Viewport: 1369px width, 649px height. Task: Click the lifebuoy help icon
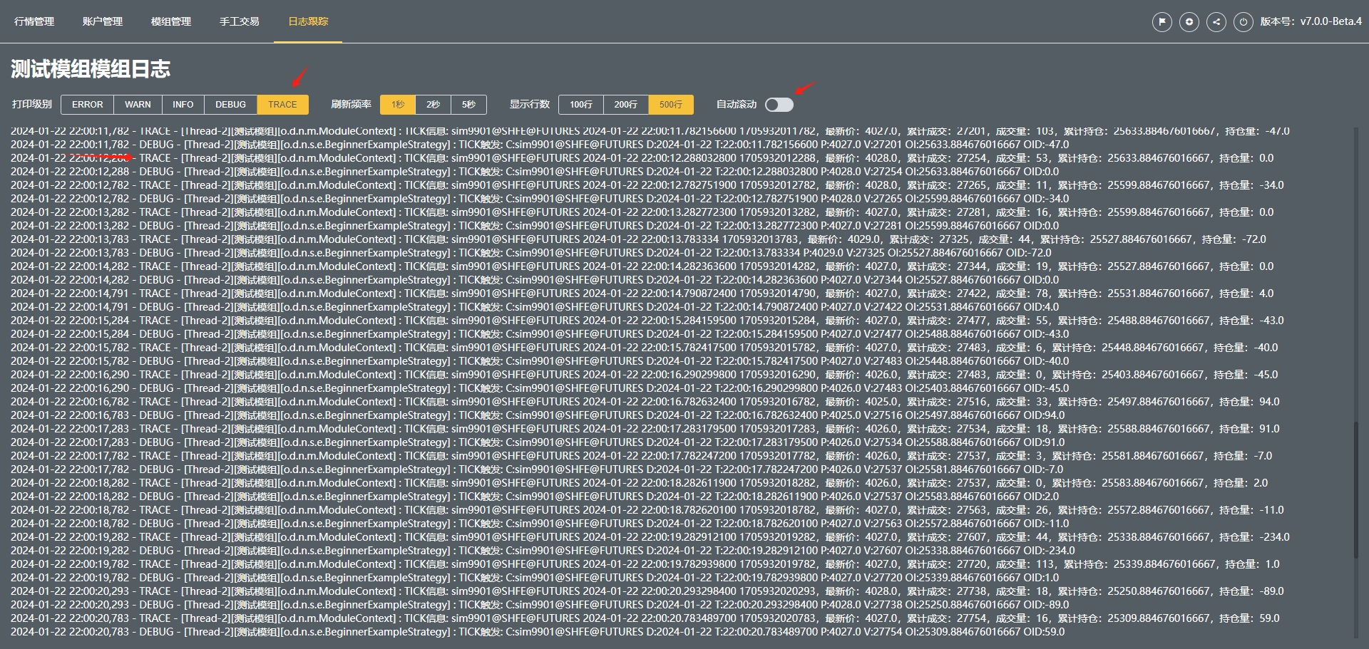pos(1189,22)
